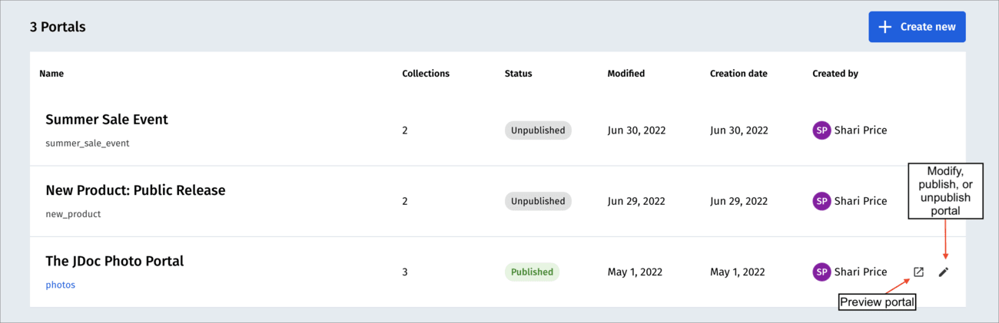Click SP avatar in New Product row
The height and width of the screenshot is (323, 999).
pyautogui.click(x=821, y=201)
